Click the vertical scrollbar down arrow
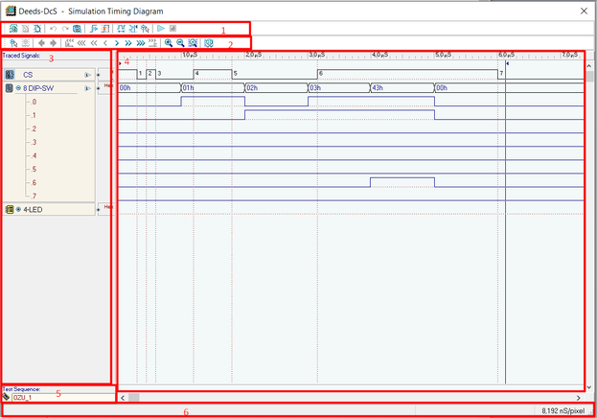The width and height of the screenshot is (597, 418). pos(589,387)
